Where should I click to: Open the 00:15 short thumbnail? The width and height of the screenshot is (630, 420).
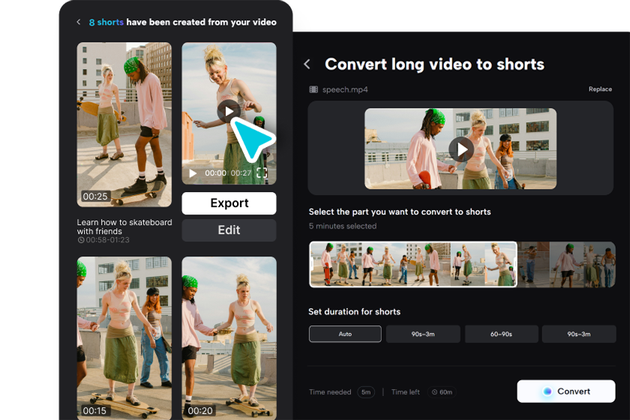124,338
